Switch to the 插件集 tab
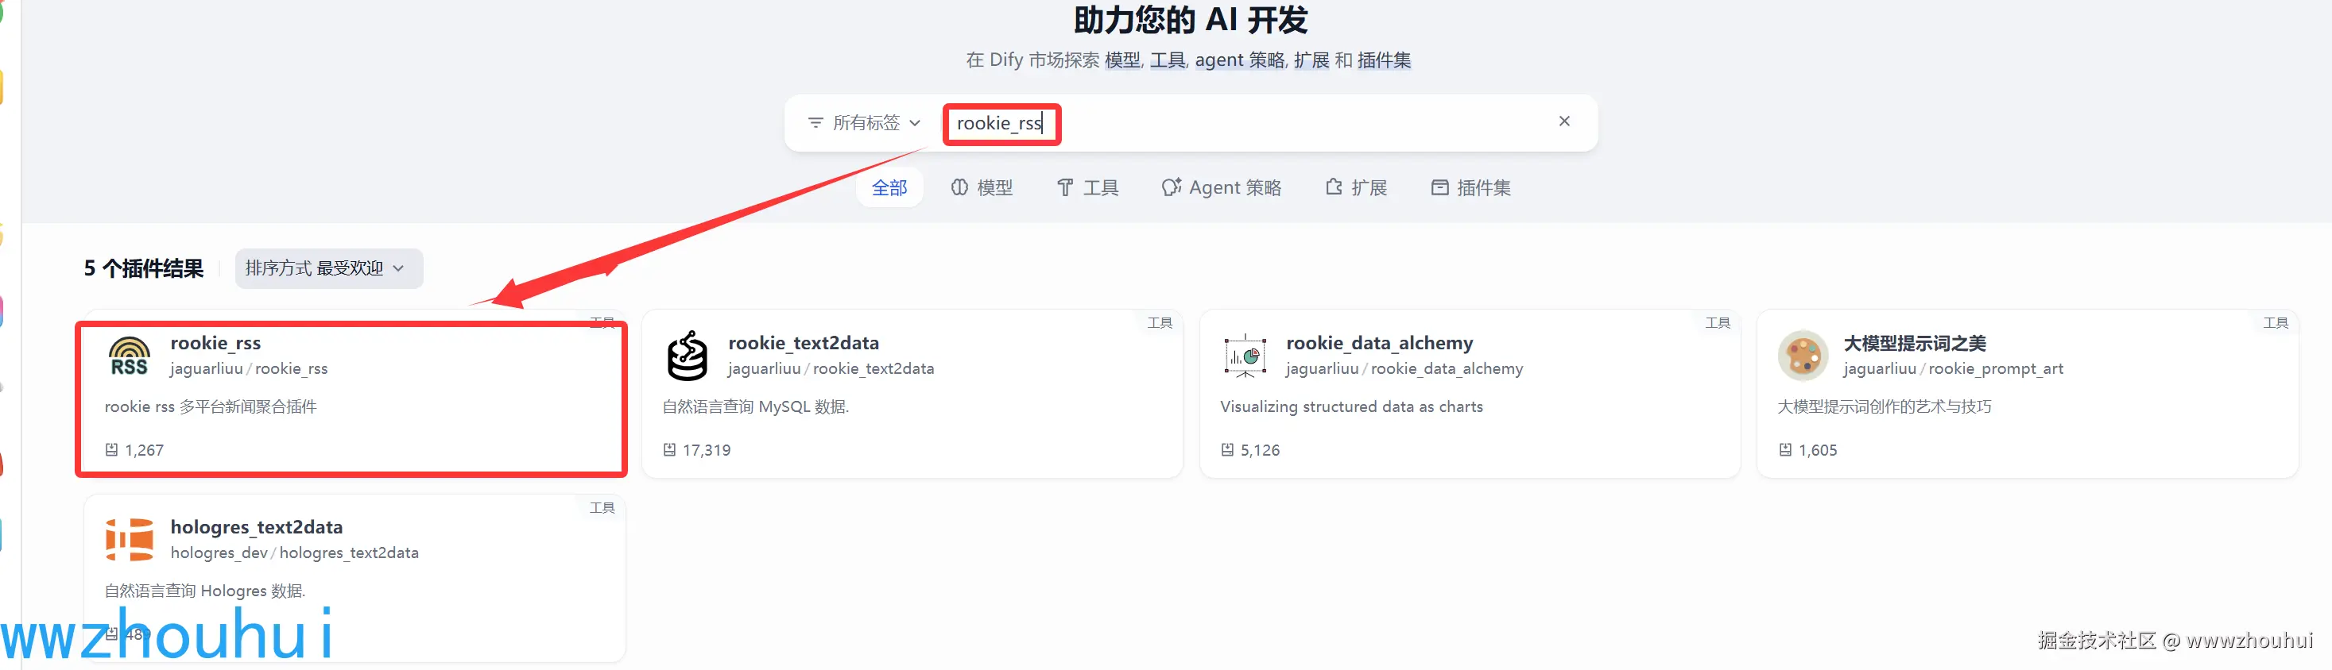The image size is (2332, 670). pyautogui.click(x=1471, y=187)
